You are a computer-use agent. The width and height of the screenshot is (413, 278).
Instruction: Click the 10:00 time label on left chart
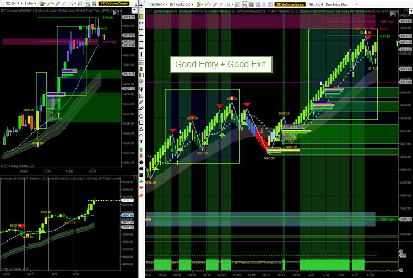tap(47, 171)
